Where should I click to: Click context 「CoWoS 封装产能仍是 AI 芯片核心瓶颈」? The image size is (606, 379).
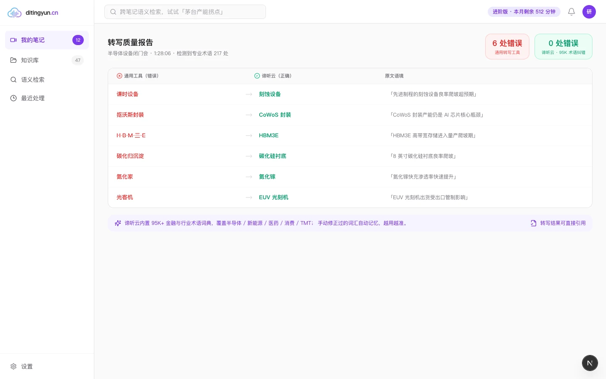[437, 115]
